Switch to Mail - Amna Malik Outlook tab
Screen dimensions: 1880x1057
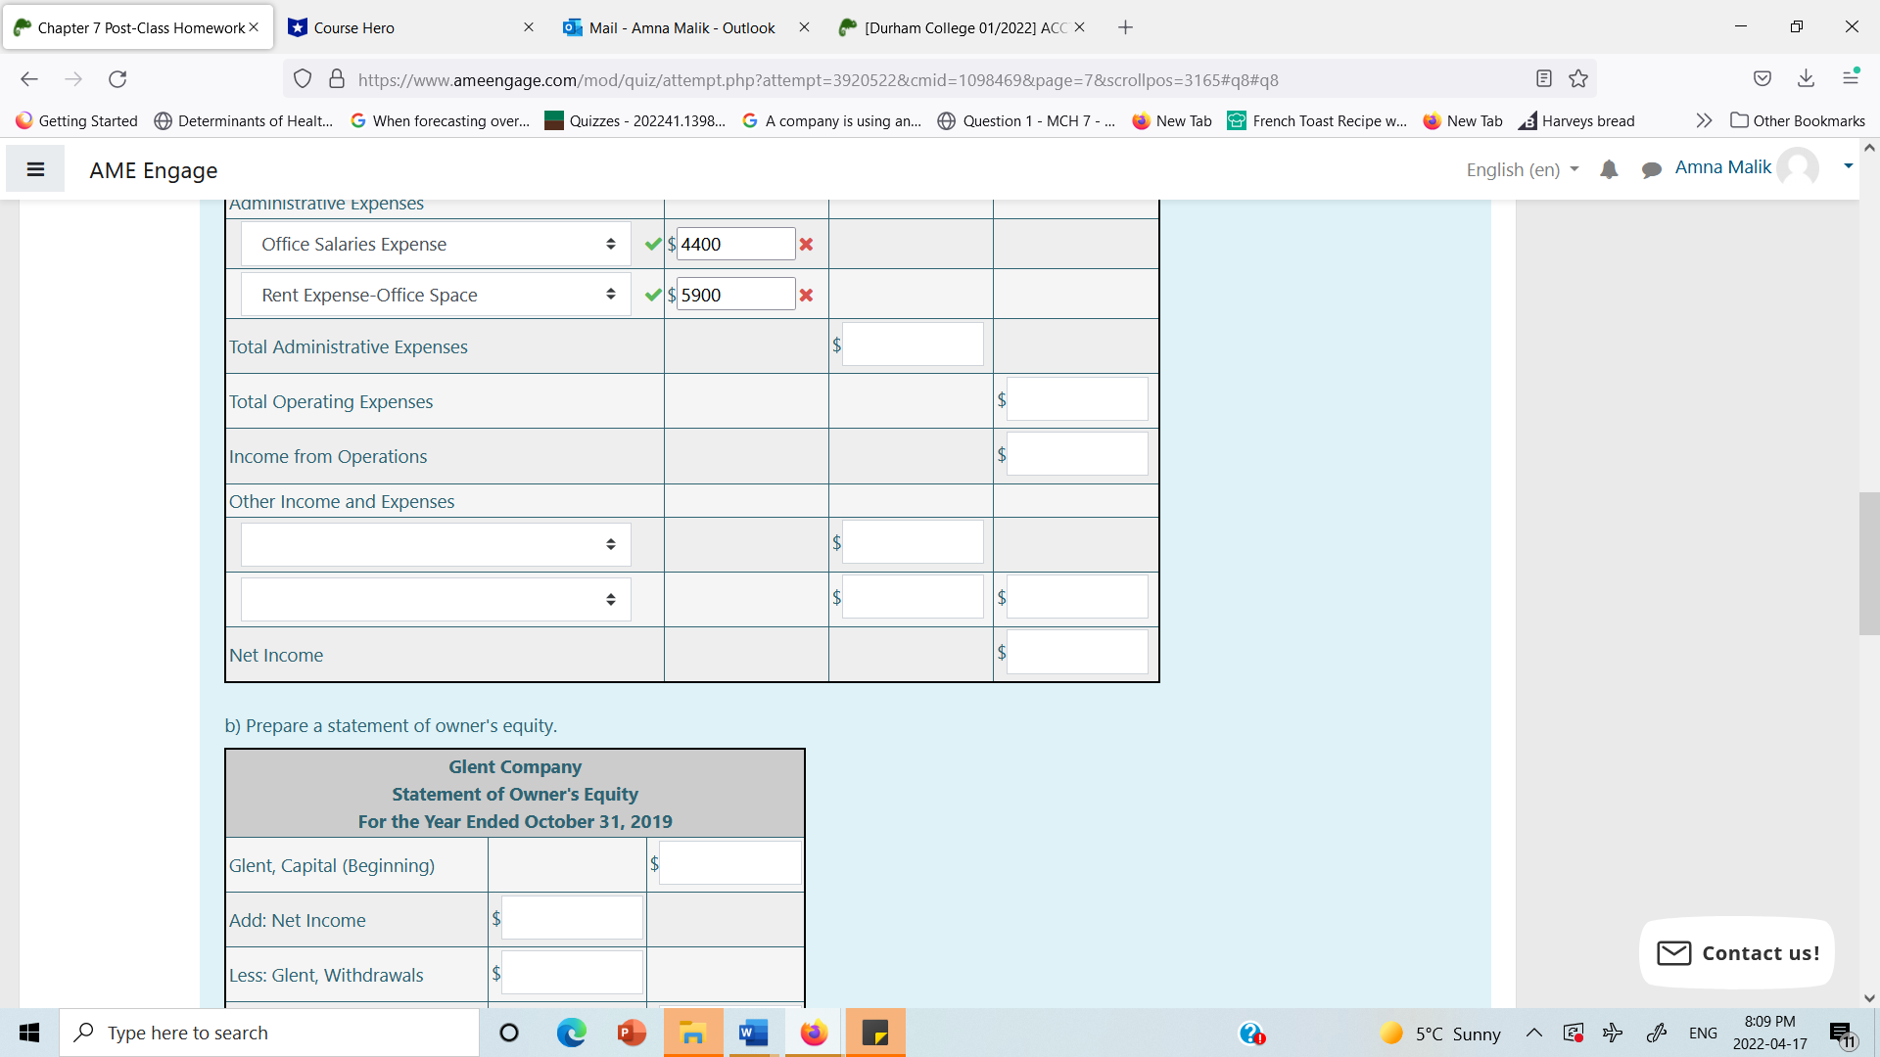click(681, 27)
